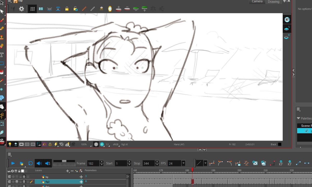
Task: Click the up arrow splitter below Camera view
Action: click(x=200, y=150)
